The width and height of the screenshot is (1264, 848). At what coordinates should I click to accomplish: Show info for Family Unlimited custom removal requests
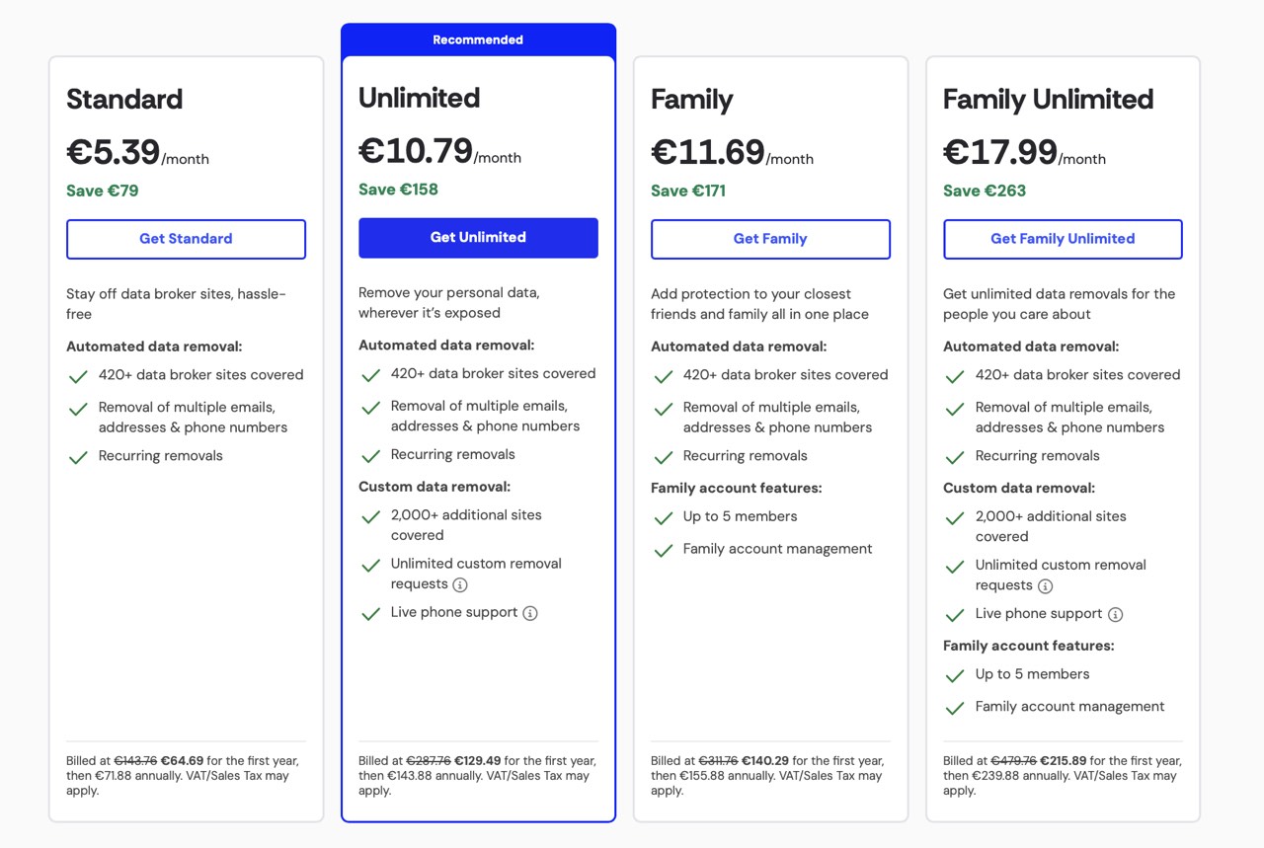tap(1045, 586)
